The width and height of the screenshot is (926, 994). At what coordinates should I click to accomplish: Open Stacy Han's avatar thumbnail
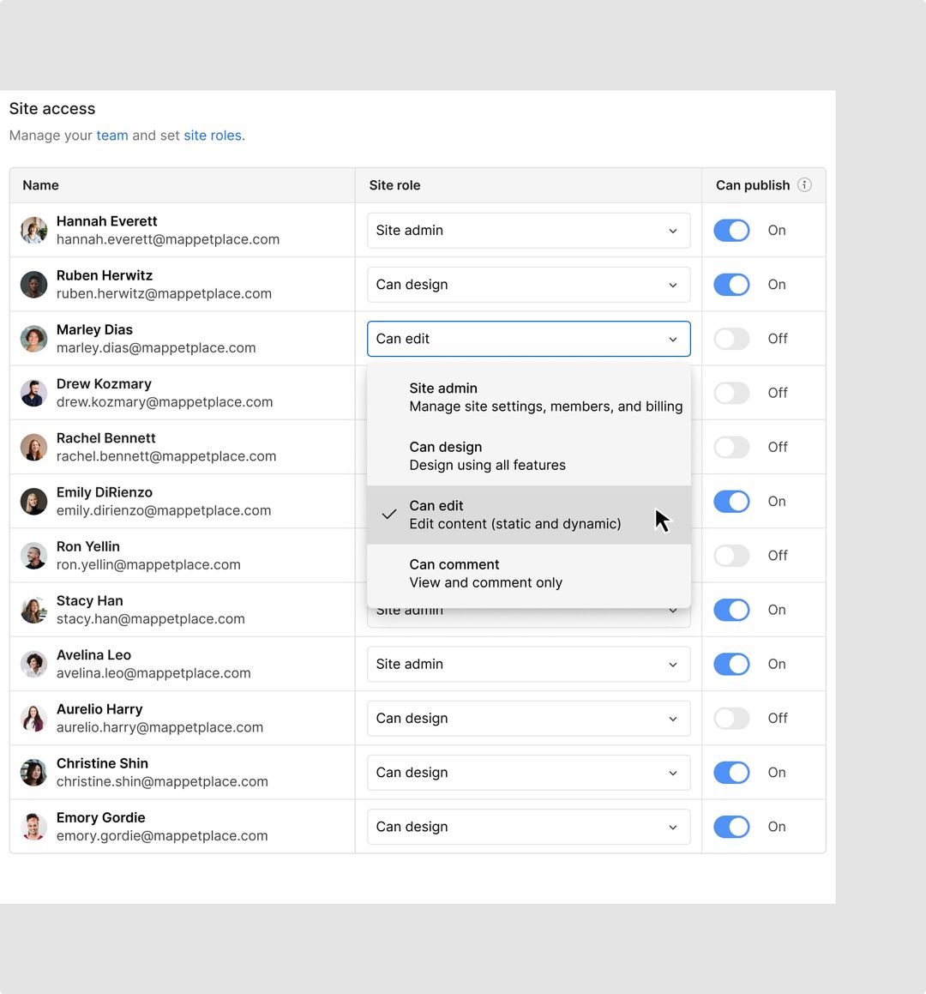[x=33, y=610]
